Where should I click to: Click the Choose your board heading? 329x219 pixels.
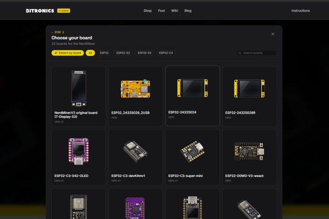pyautogui.click(x=72, y=38)
